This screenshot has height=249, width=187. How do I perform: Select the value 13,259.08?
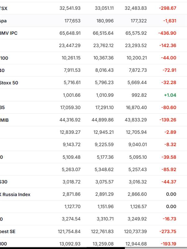[103, 244]
